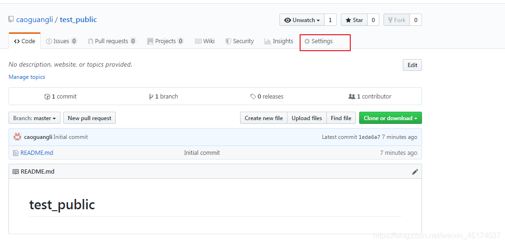
Task: Click the Initial commit message beside README.md
Action: tap(202, 153)
